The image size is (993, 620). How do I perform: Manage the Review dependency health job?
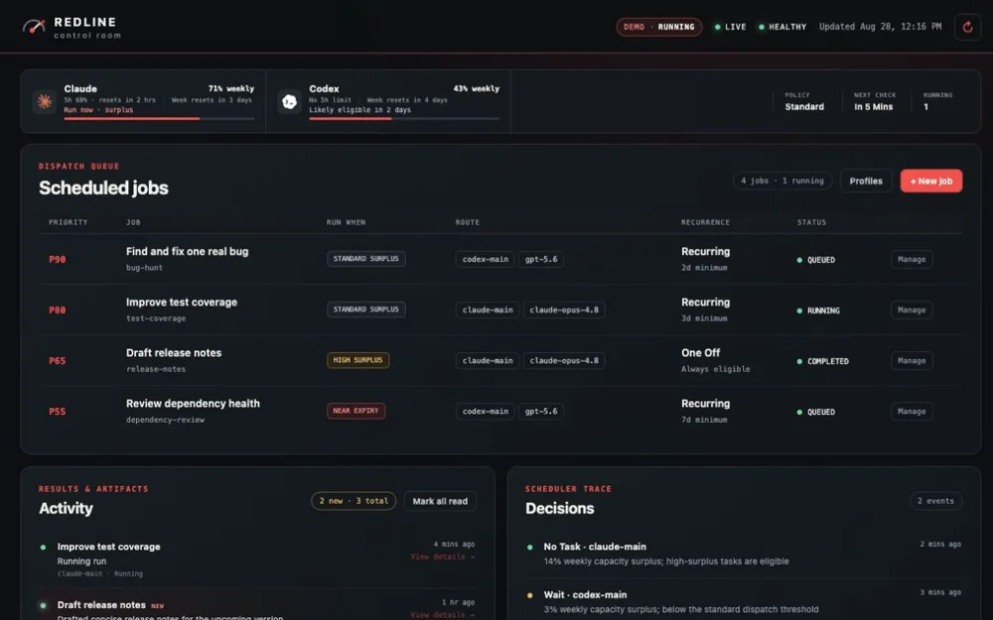pyautogui.click(x=912, y=412)
